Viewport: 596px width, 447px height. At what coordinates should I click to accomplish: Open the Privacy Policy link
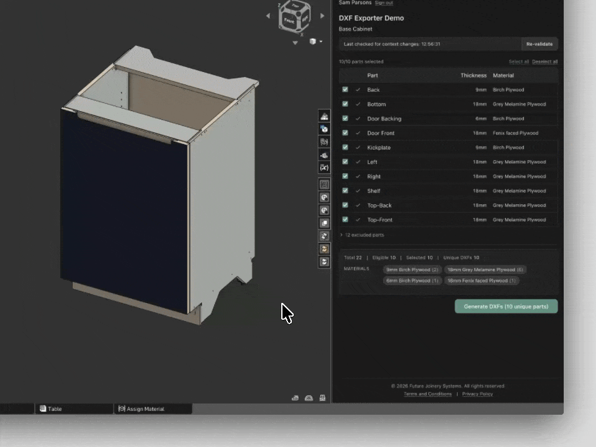point(477,394)
